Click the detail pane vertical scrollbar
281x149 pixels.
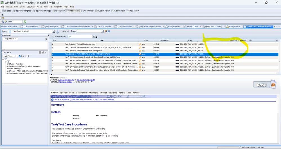(278, 105)
